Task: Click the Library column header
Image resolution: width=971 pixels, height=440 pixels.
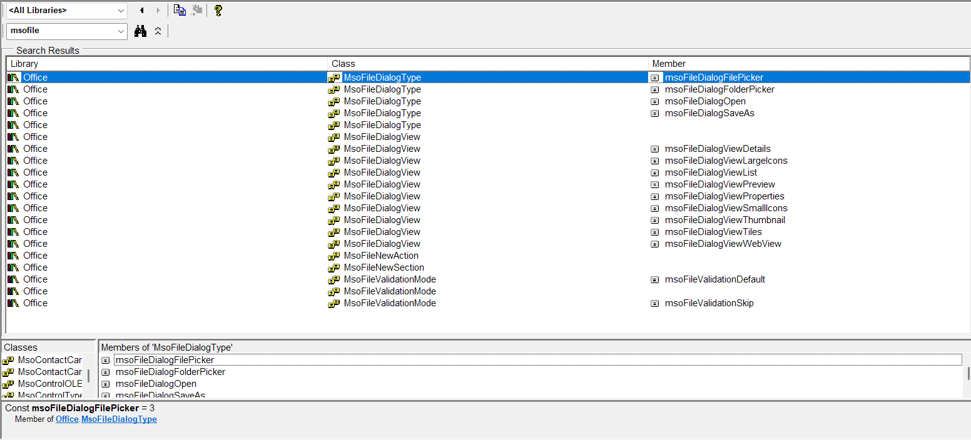Action: pyautogui.click(x=167, y=64)
